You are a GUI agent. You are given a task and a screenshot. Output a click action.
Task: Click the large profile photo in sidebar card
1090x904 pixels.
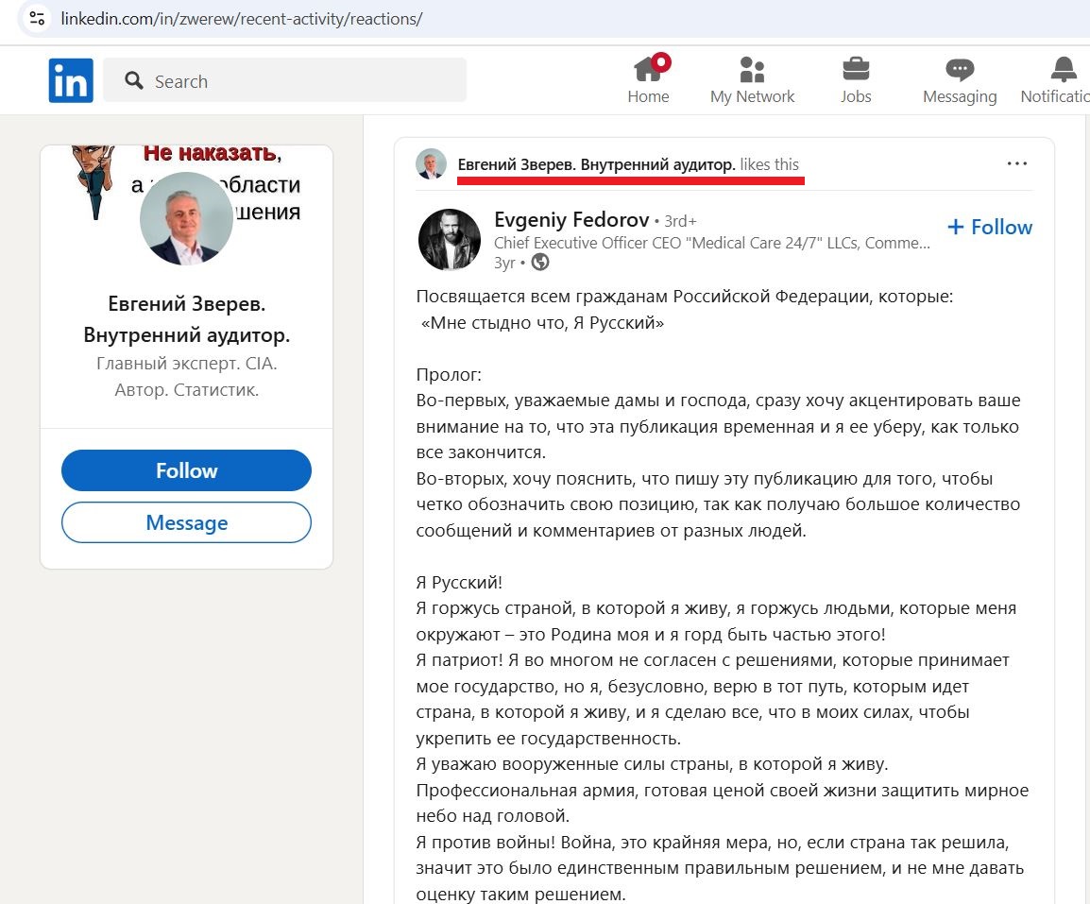[x=186, y=218]
